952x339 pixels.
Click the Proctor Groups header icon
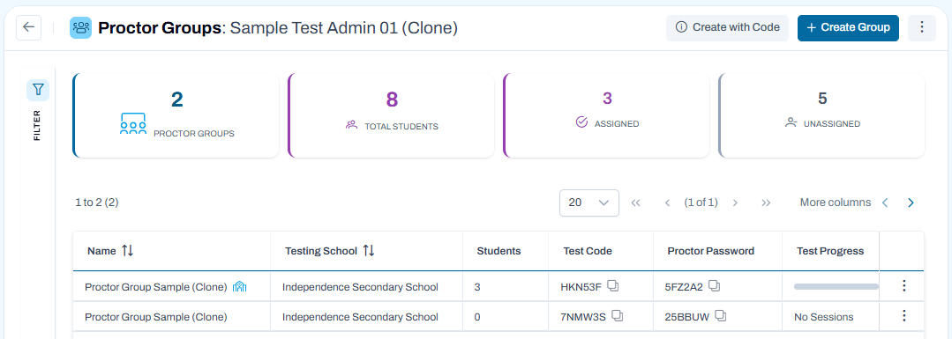point(80,28)
